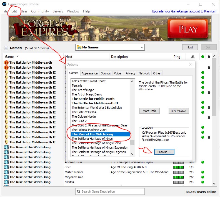Screen dimensions: 220x197
Task: Open the Servers menu
Action: coord(58,11)
